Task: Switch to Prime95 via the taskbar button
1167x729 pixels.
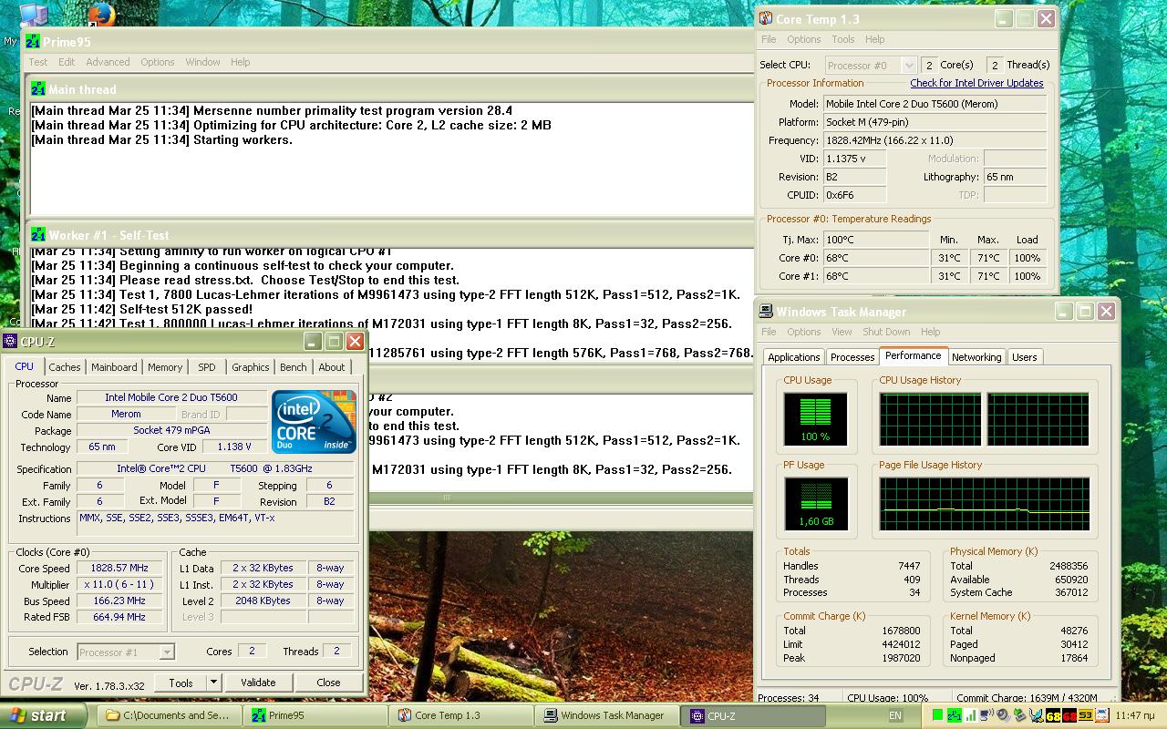Action: point(315,715)
